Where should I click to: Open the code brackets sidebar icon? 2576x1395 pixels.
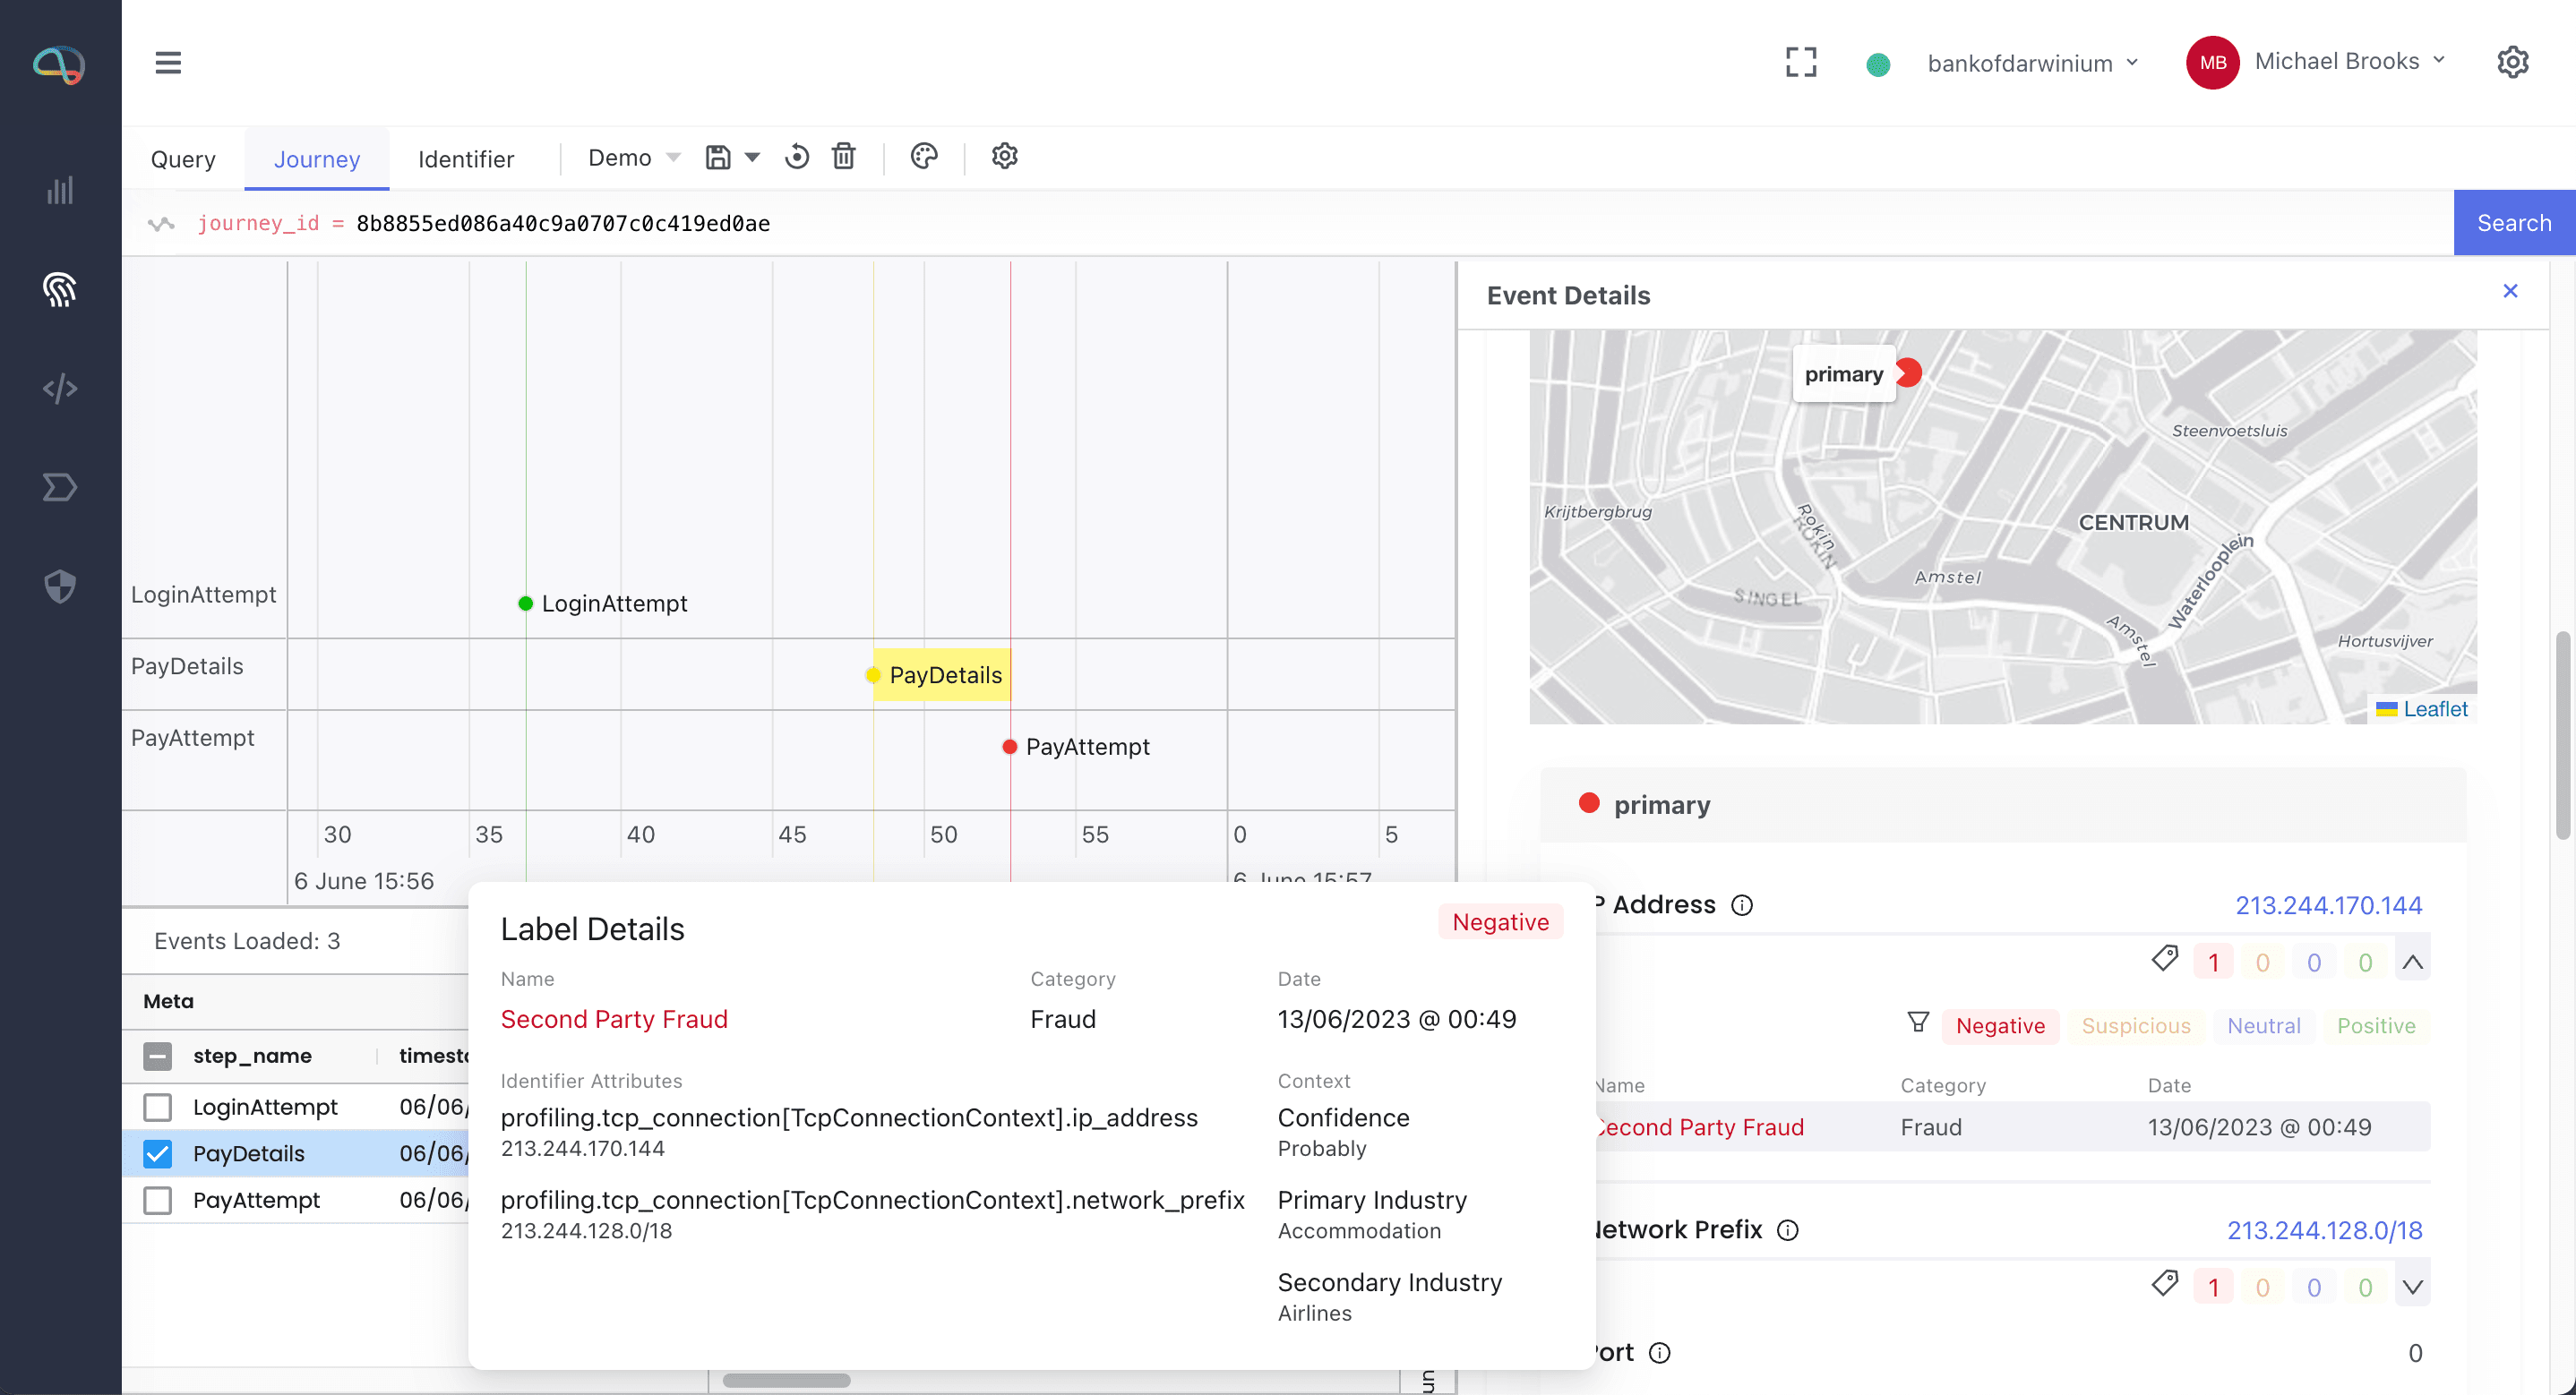pyautogui.click(x=60, y=388)
